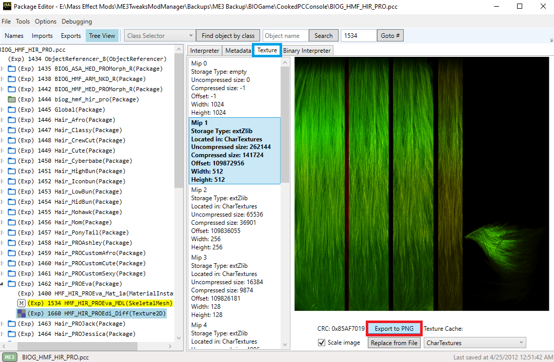The image size is (554, 362).
Task: Open the Debugging menu
Action: click(76, 21)
